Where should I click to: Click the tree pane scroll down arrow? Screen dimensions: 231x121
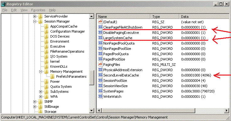[x=91, y=111]
